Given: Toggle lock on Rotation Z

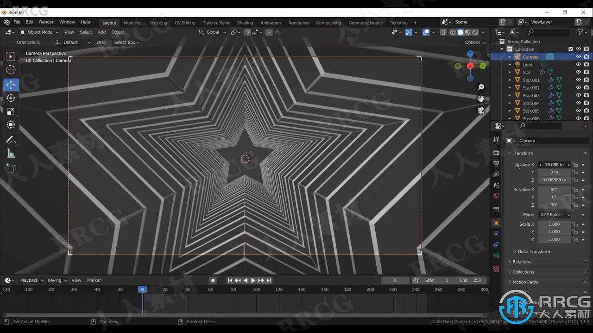Looking at the screenshot, I should (575, 205).
